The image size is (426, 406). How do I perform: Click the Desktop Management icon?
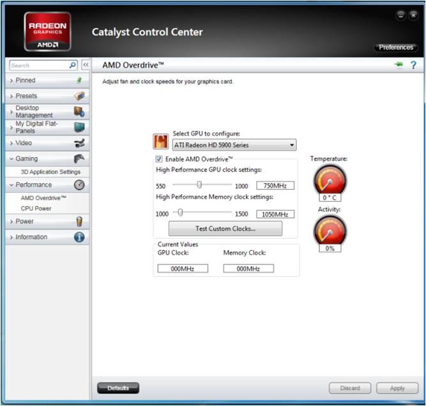click(x=79, y=112)
